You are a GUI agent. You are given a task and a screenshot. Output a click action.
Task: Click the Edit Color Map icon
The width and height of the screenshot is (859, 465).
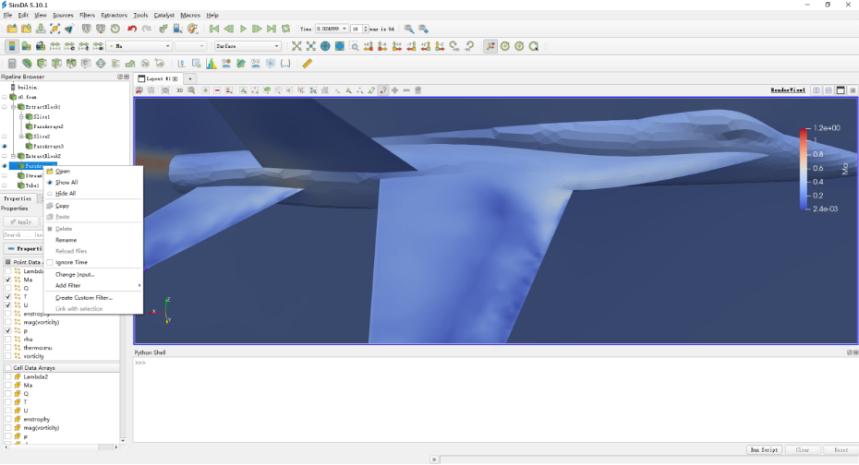[26, 46]
